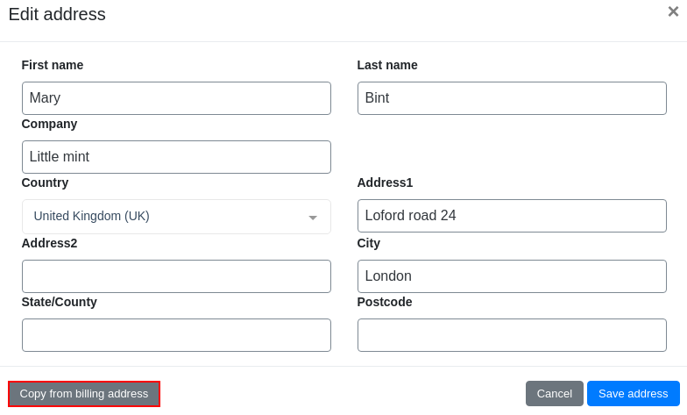Image resolution: width=687 pixels, height=415 pixels.
Task: Cancel the address edit
Action: pyautogui.click(x=554, y=393)
